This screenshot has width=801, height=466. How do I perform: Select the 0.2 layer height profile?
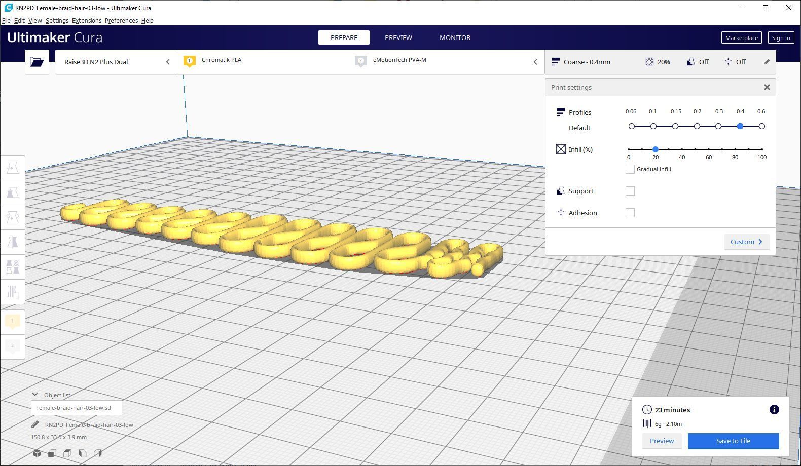click(697, 126)
